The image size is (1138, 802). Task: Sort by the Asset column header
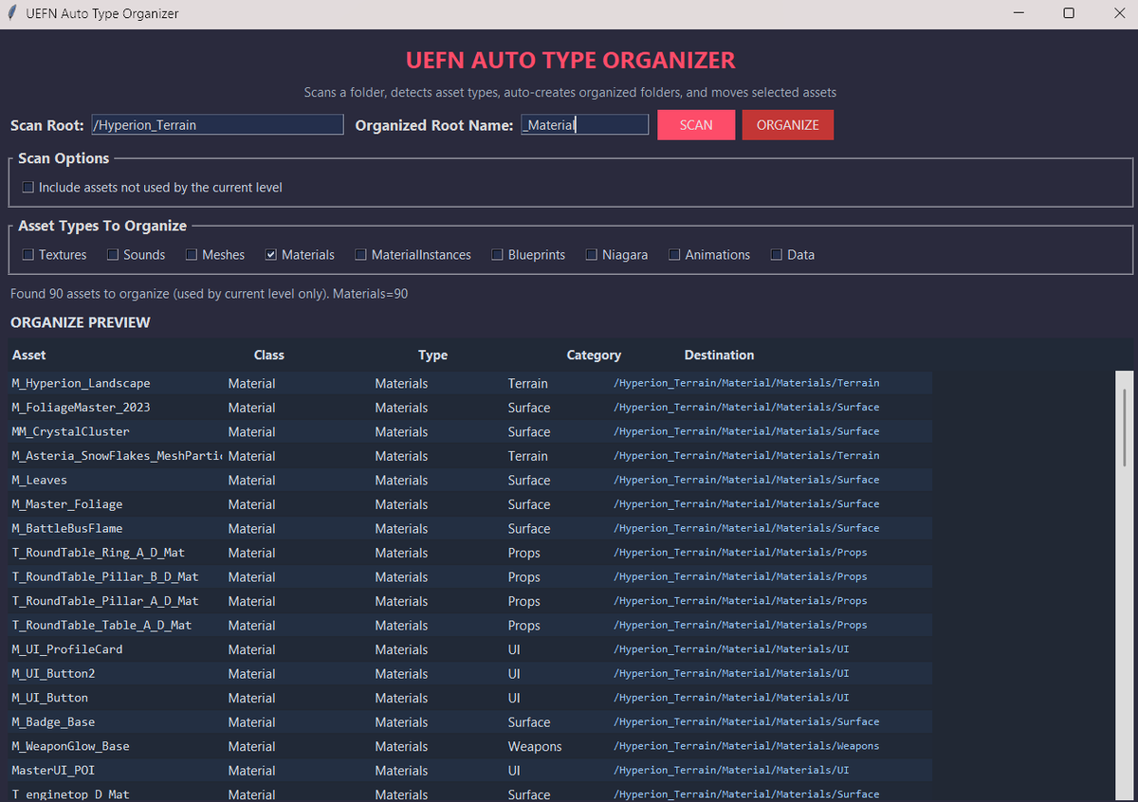click(x=29, y=355)
